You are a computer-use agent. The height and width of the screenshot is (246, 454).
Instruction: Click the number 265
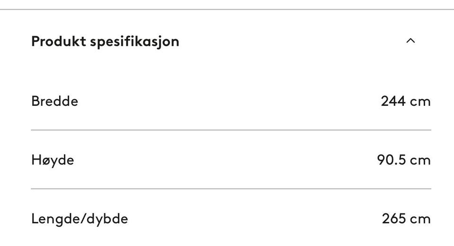click(394, 219)
